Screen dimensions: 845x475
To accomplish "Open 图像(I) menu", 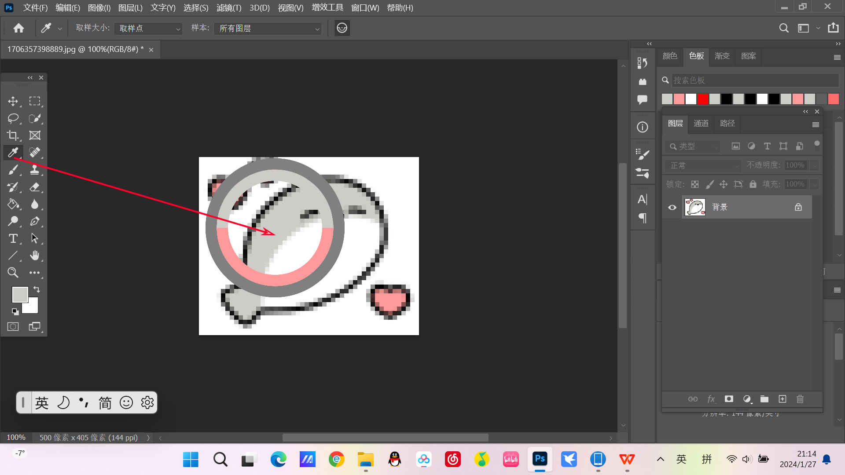I will click(99, 8).
